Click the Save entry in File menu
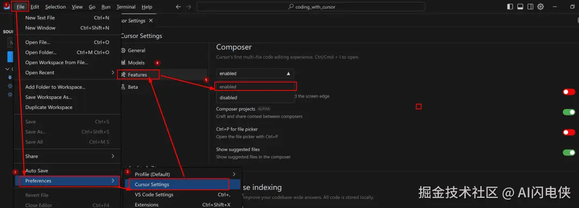 tap(68, 122)
